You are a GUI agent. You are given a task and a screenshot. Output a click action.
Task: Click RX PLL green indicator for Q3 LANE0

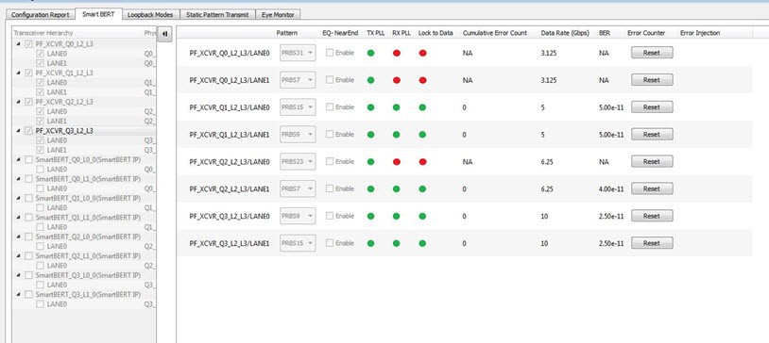(397, 216)
